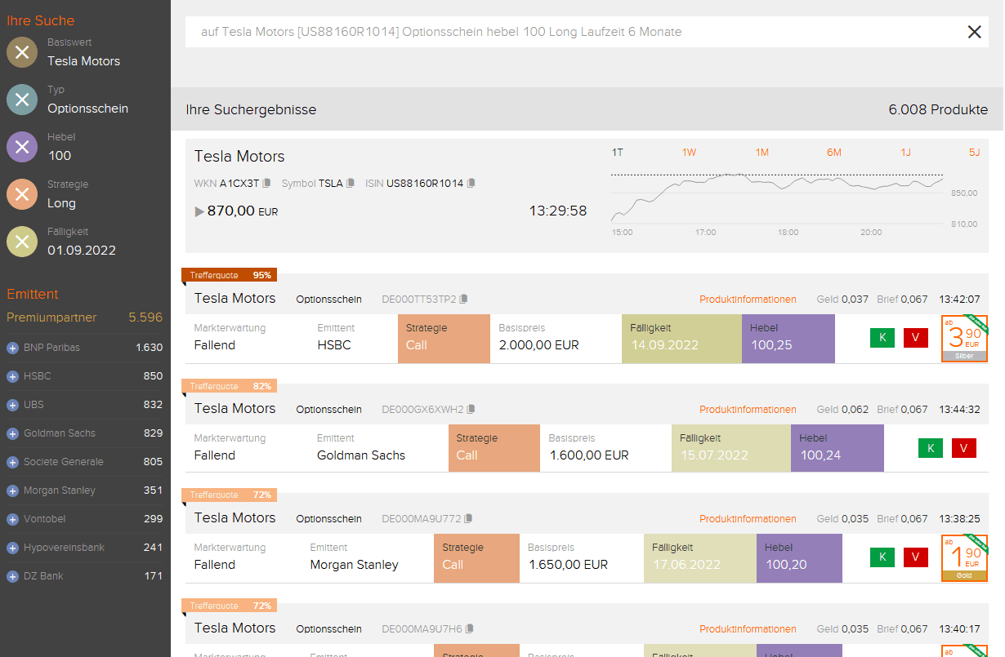This screenshot has height=657, width=1005.
Task: Click K buy button for Goldman Sachs warrant
Action: tap(931, 448)
